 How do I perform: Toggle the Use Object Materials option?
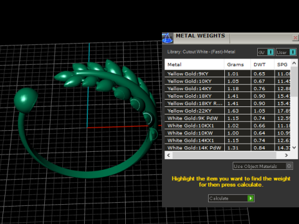(263, 166)
